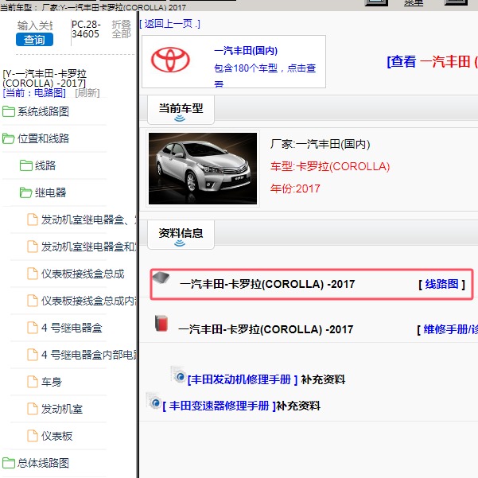Click icon beside 丰田变速器修理手册

154,401
